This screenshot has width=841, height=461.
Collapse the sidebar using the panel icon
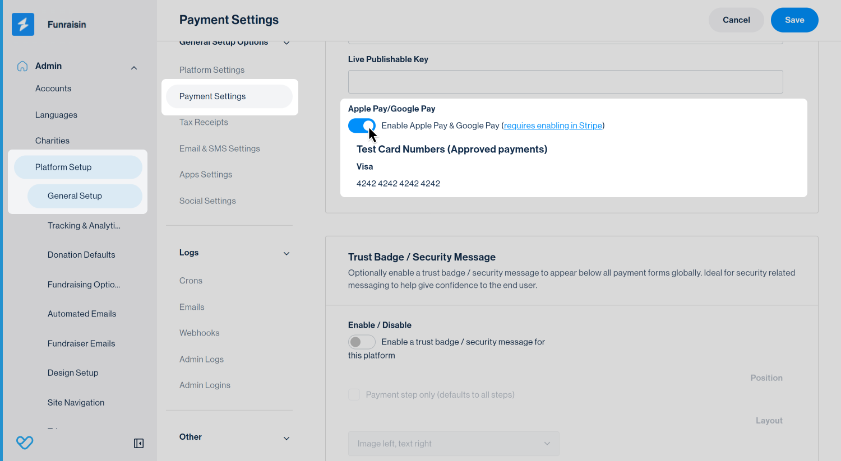[x=138, y=444]
